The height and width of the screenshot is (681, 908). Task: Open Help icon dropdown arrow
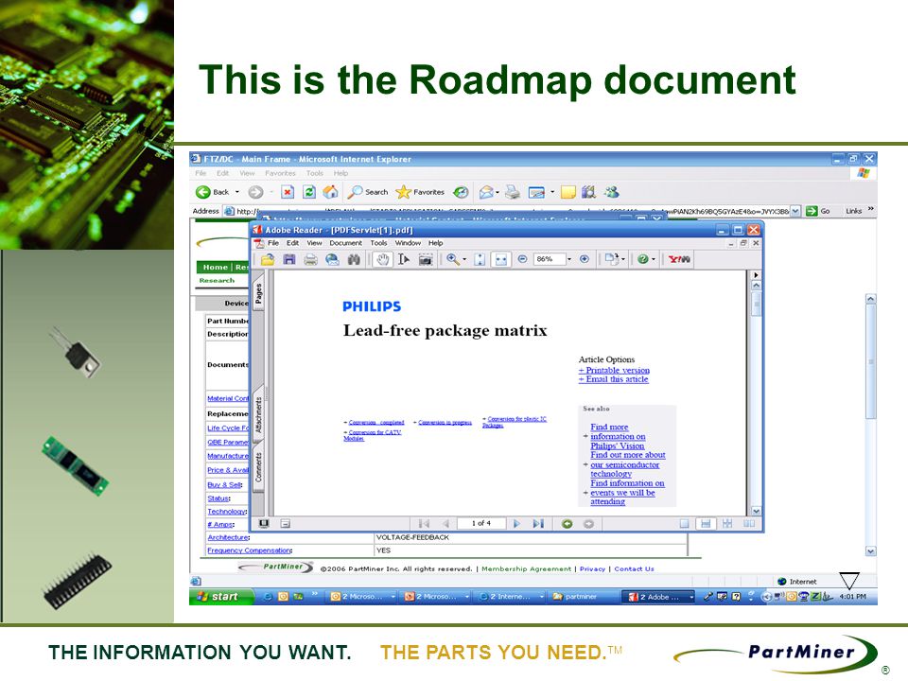point(654,259)
